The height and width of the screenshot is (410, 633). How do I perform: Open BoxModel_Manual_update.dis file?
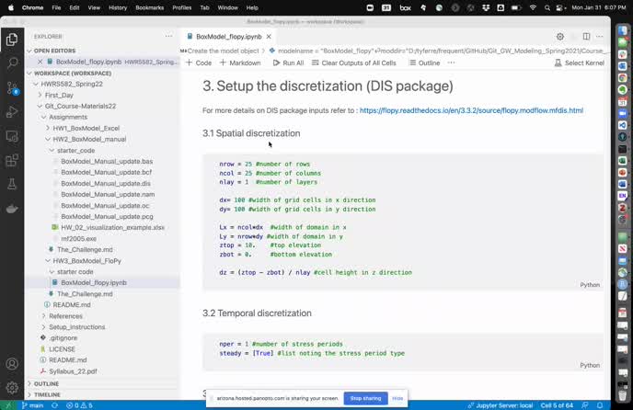tap(106, 183)
